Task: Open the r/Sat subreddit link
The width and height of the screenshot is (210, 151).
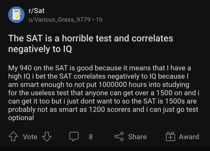Action: pos(36,11)
